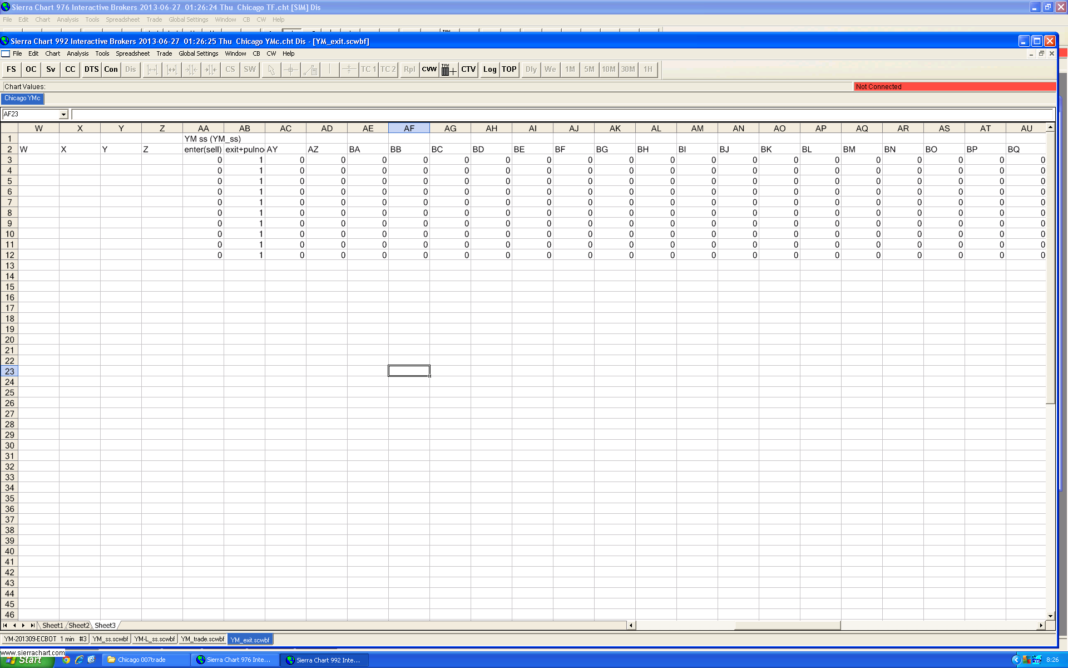Click the spreadsheet grid plus icon
This screenshot has width=1068, height=668.
[448, 70]
